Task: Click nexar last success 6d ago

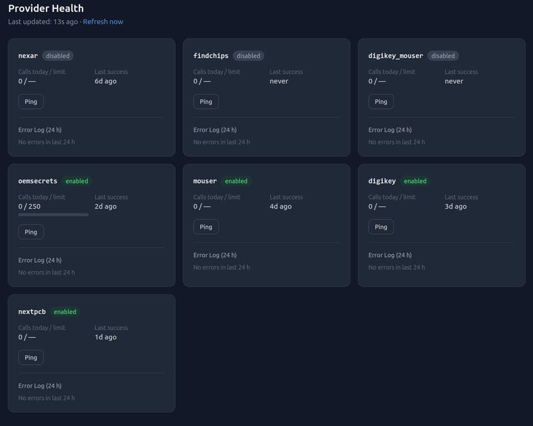Action: [106, 81]
